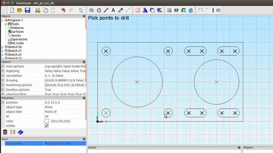
Task: Pick the center cross of the right large circle
Action: (216, 82)
